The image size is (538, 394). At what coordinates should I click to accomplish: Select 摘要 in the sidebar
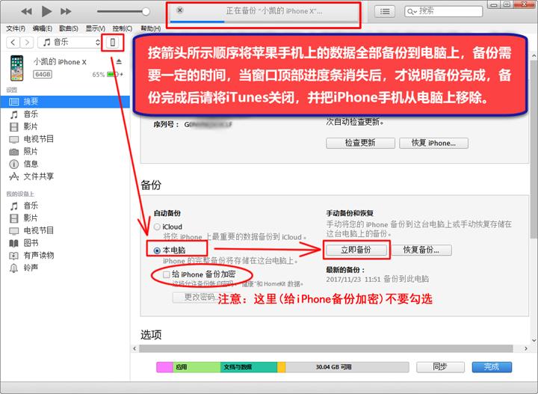click(65, 102)
